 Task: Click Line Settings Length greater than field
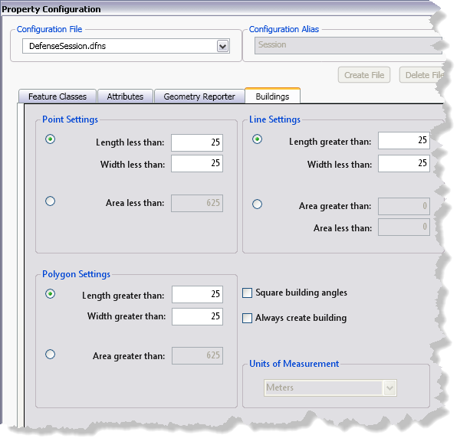[403, 141]
